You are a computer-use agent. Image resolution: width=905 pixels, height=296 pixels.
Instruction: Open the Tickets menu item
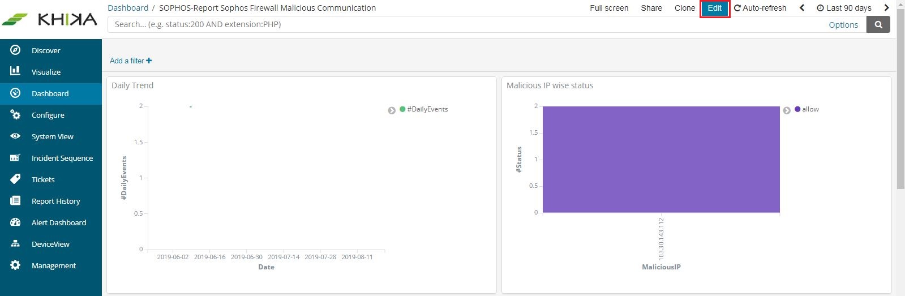pos(43,179)
